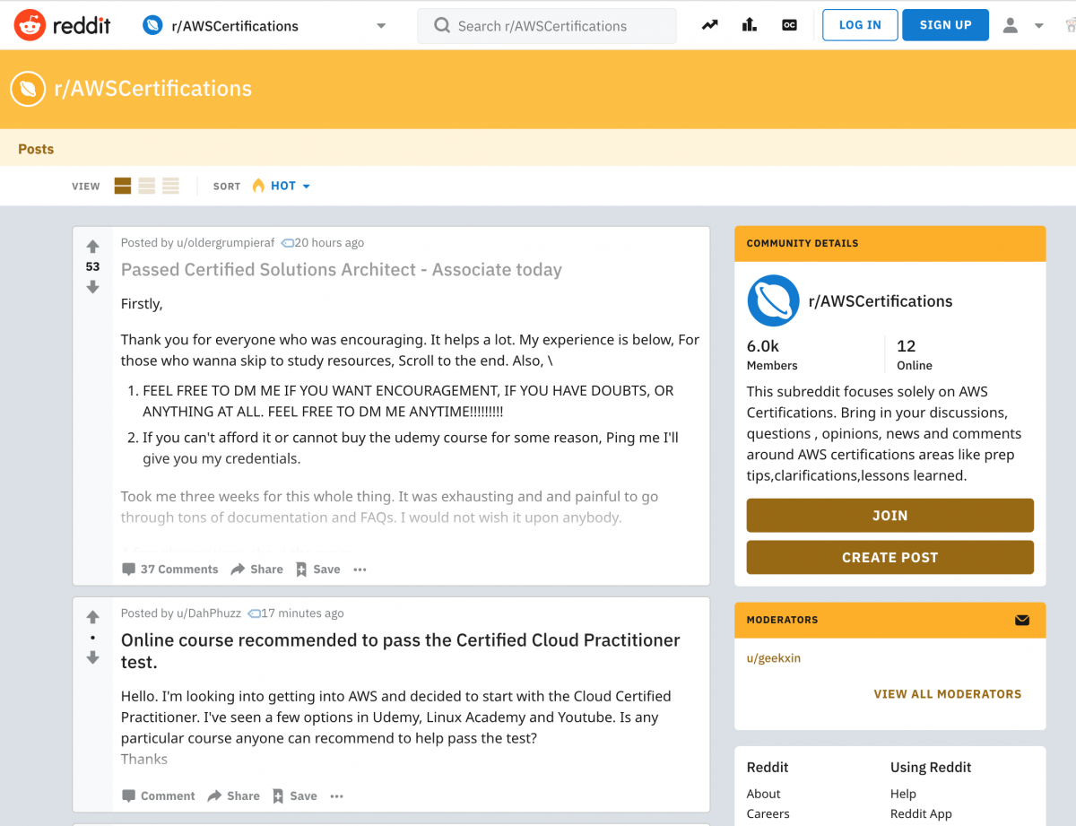Screen dimensions: 1076x826
Task: Click the search r/AWSCertifications input field
Action: click(x=547, y=26)
